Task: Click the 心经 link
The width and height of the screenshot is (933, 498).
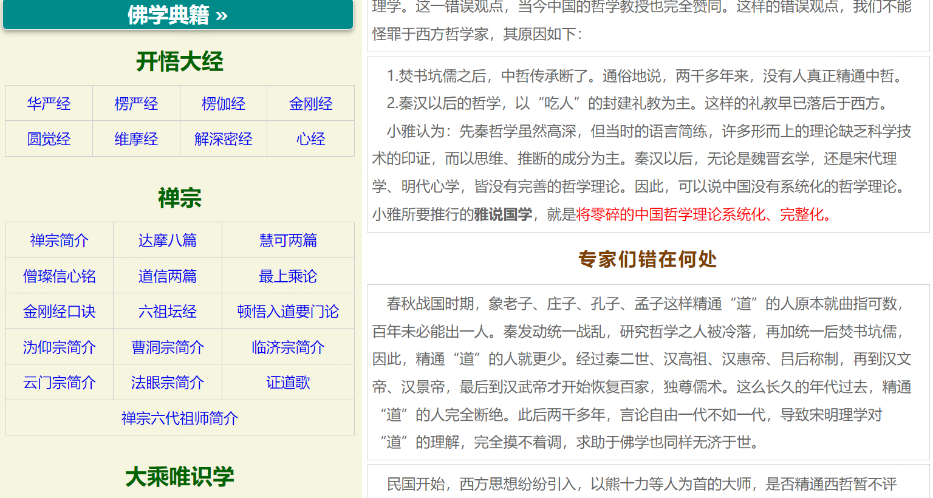Action: tap(310, 139)
